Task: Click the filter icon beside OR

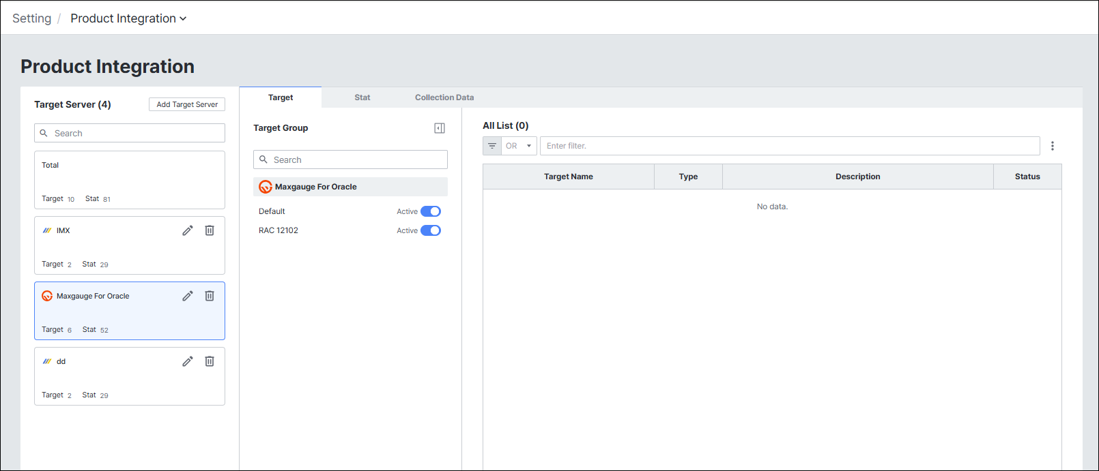Action: point(492,146)
